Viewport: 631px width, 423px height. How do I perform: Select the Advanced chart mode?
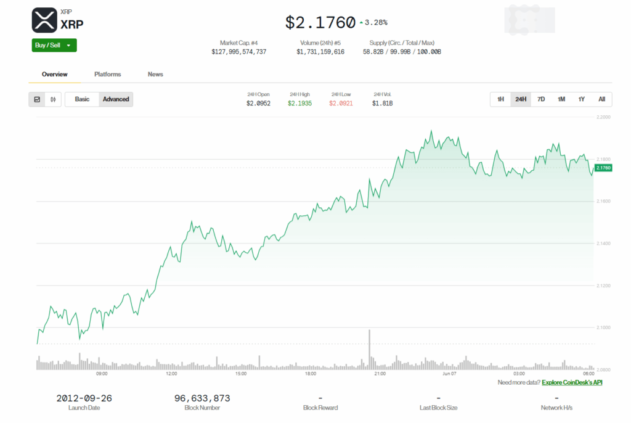pos(116,99)
